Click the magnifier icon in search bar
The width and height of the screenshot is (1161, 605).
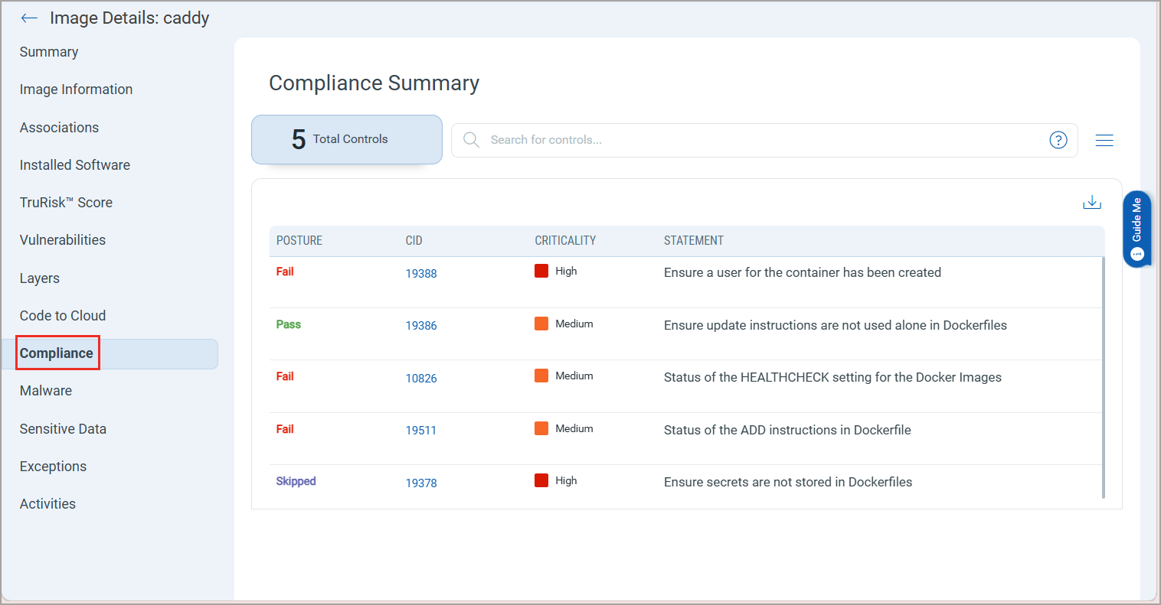[x=472, y=140]
